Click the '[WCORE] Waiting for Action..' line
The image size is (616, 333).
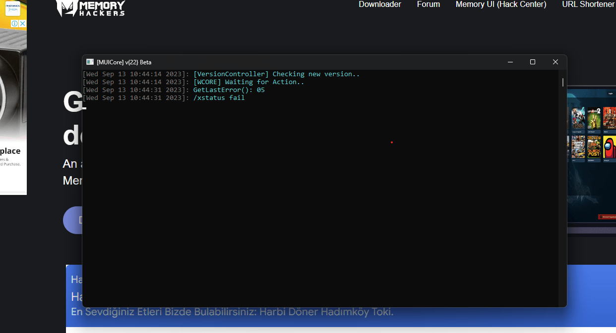(x=193, y=82)
